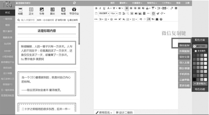Click the refresh icon in top bar
This screenshot has width=209, height=115.
pos(74,3)
